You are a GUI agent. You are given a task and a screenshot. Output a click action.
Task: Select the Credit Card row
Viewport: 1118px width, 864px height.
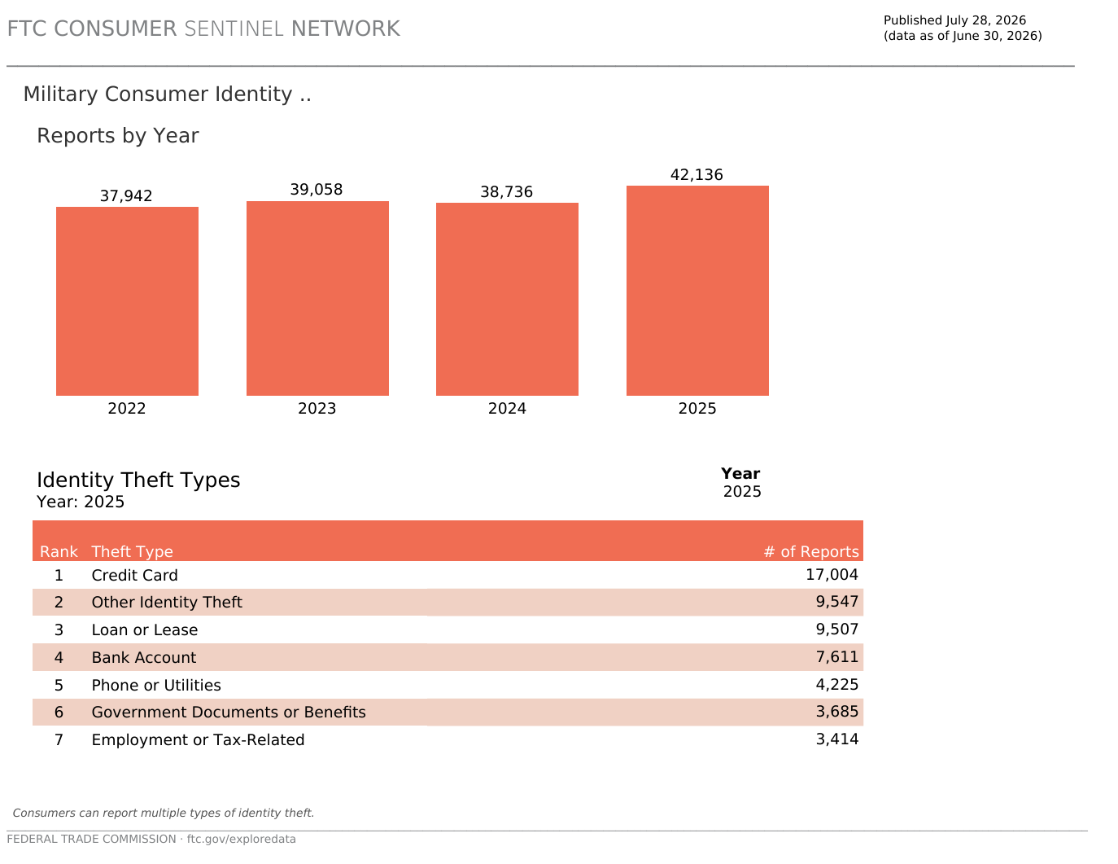click(x=448, y=575)
